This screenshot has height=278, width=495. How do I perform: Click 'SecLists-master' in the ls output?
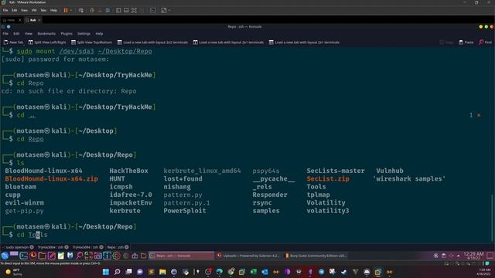click(335, 171)
